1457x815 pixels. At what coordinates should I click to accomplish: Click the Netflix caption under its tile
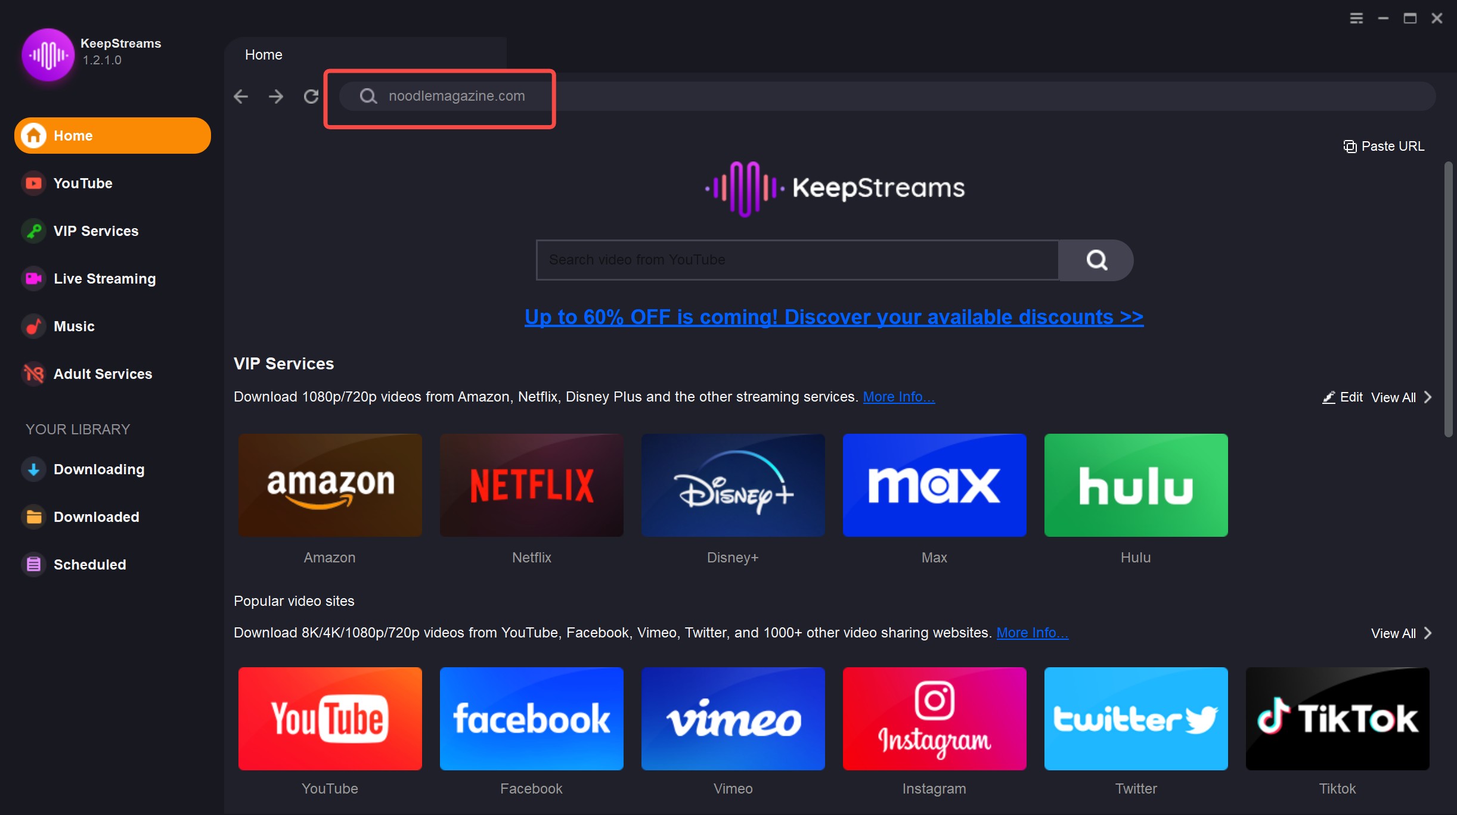(x=531, y=558)
